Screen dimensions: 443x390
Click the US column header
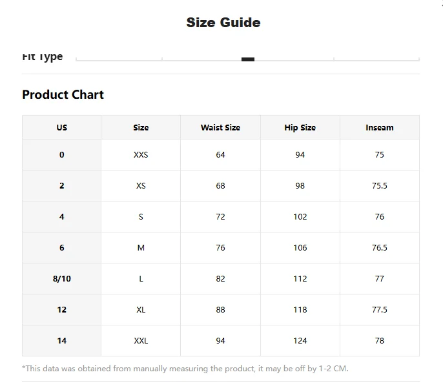pyautogui.click(x=61, y=127)
